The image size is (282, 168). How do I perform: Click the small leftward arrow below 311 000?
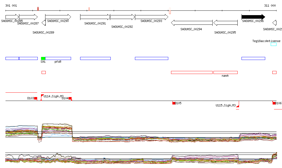click(x=275, y=23)
